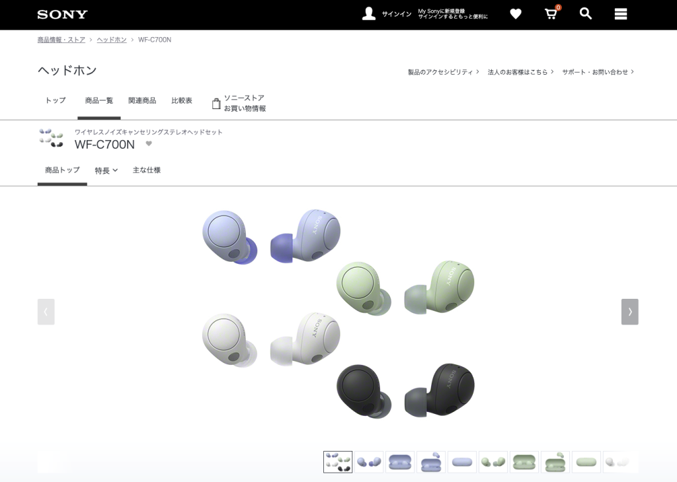
Task: Select the closed lavender case thumbnail
Action: [x=400, y=462]
